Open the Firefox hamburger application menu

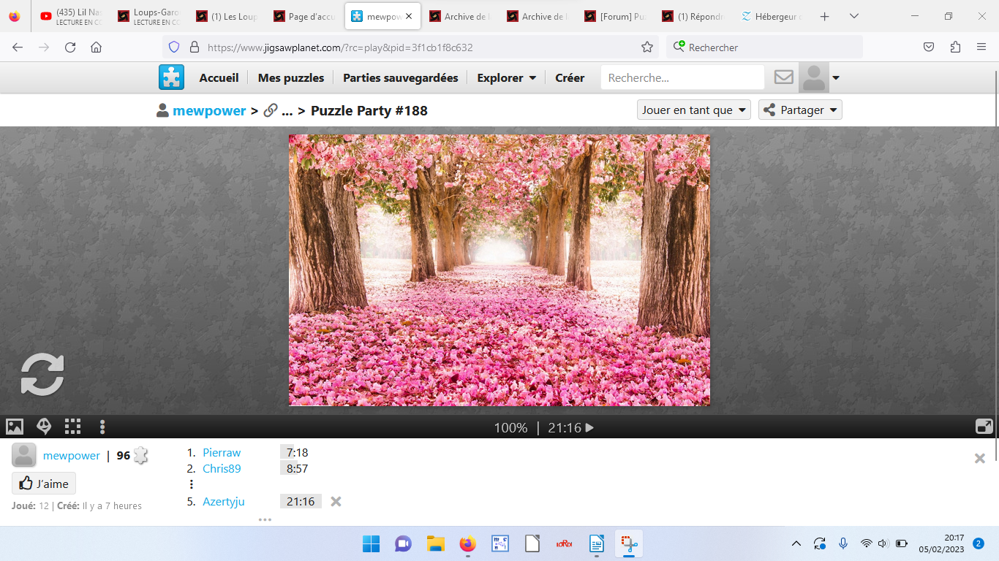(981, 47)
